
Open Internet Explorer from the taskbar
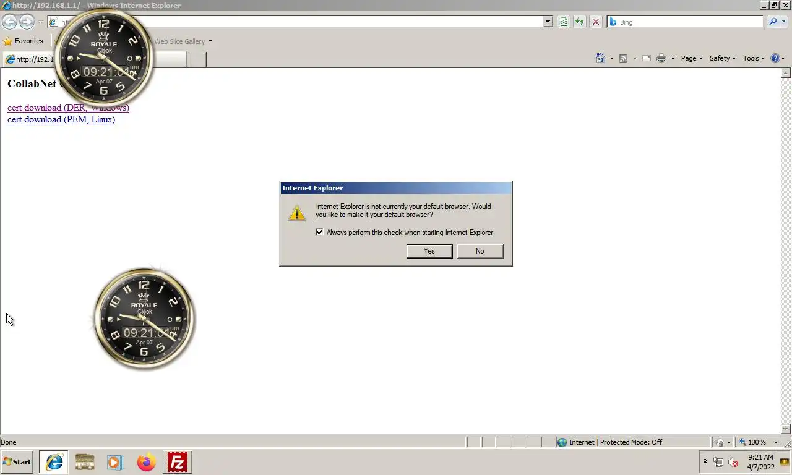(x=54, y=462)
